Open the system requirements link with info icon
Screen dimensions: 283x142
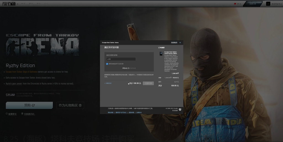coord(11,114)
